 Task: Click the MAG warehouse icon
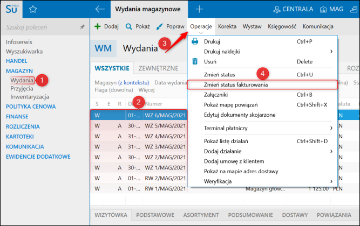[x=323, y=9]
